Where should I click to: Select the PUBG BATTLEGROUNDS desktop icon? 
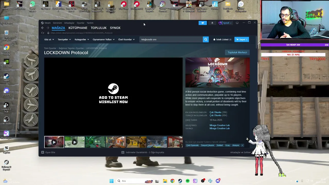click(84, 7)
